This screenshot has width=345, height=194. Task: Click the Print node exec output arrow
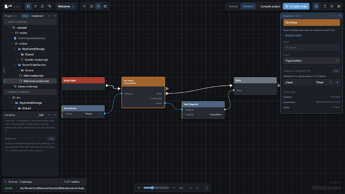click(279, 85)
